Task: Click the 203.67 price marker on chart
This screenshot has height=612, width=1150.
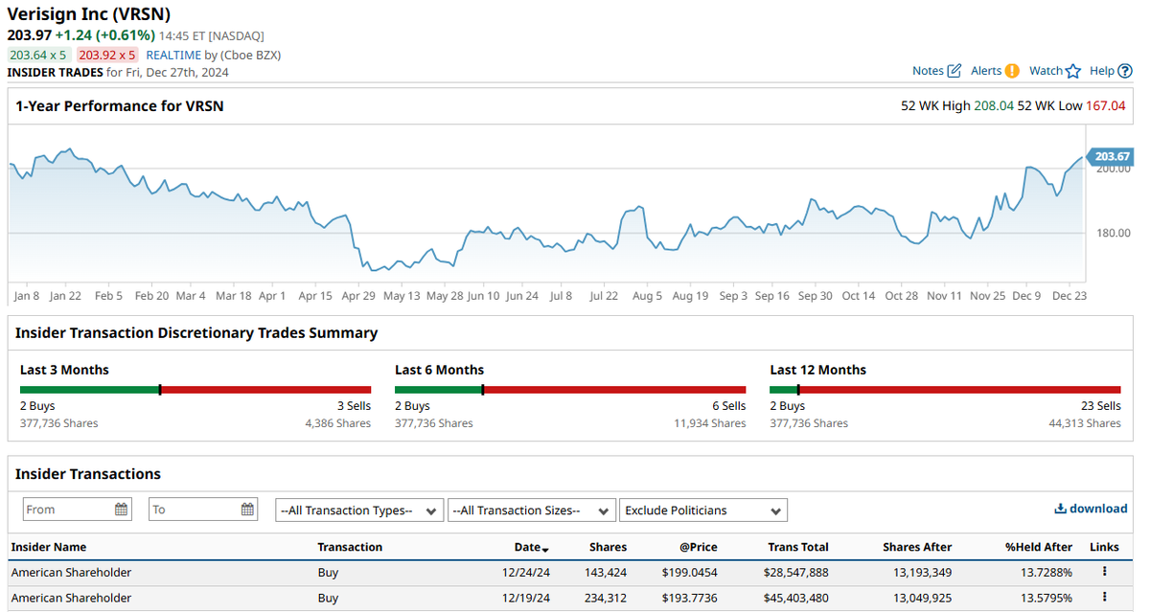Action: [1110, 156]
